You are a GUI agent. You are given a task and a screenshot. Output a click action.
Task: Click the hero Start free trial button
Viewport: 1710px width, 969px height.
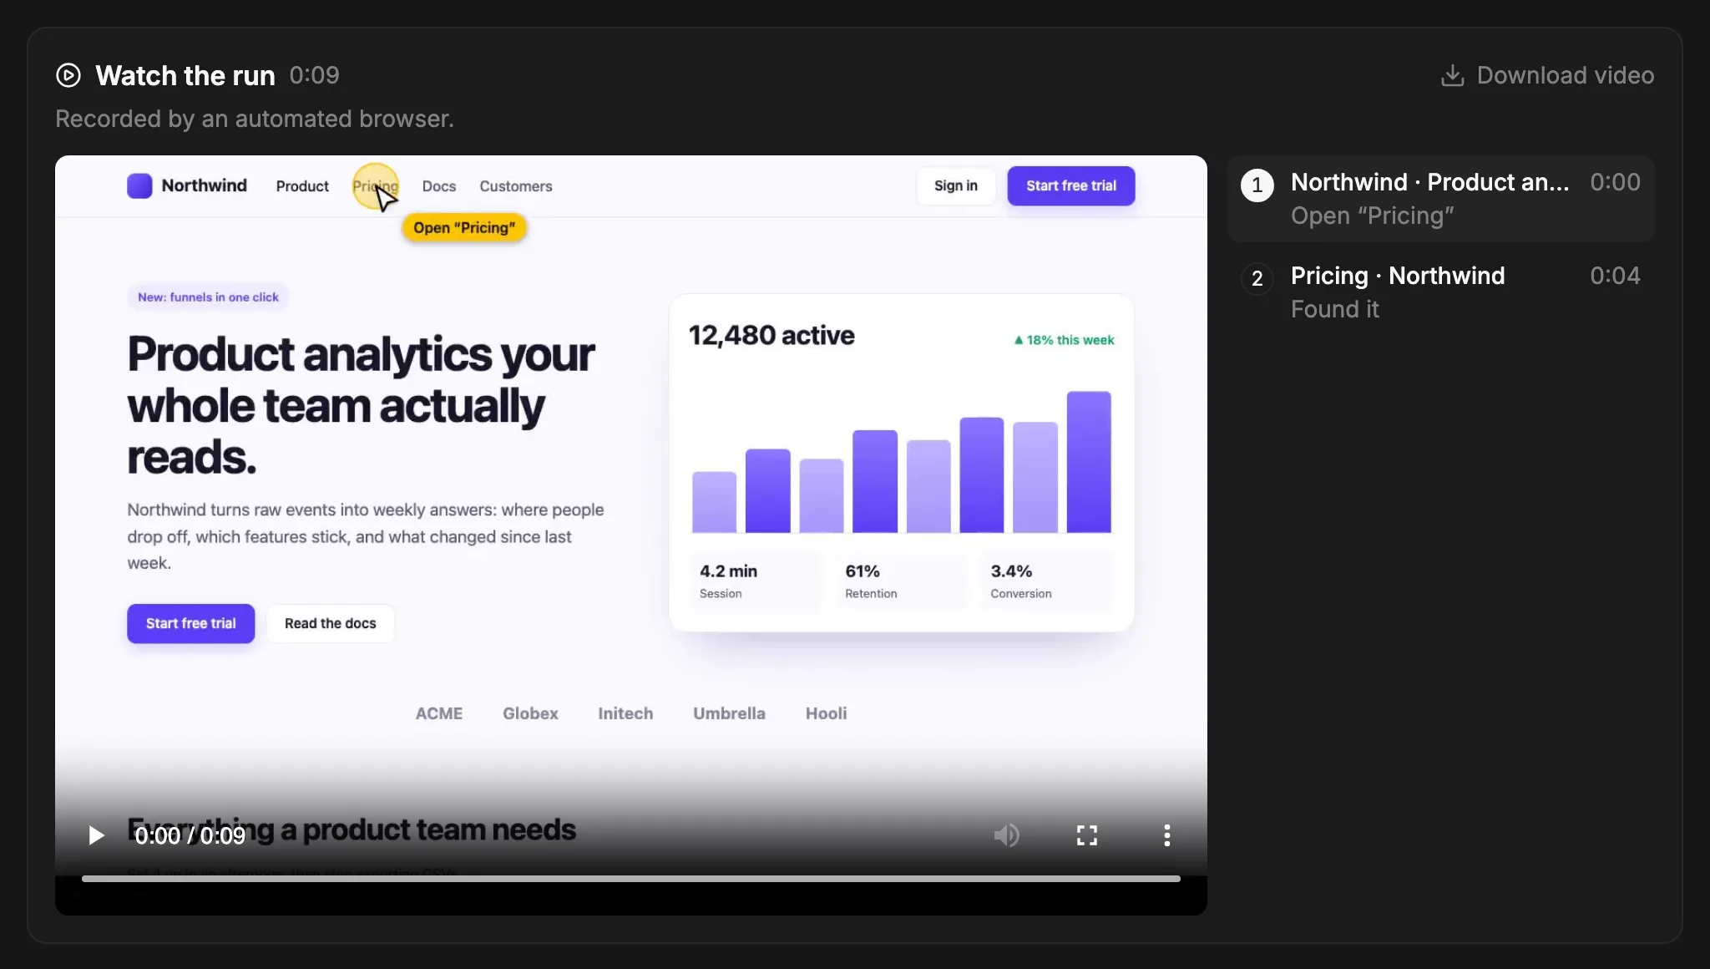pos(190,623)
